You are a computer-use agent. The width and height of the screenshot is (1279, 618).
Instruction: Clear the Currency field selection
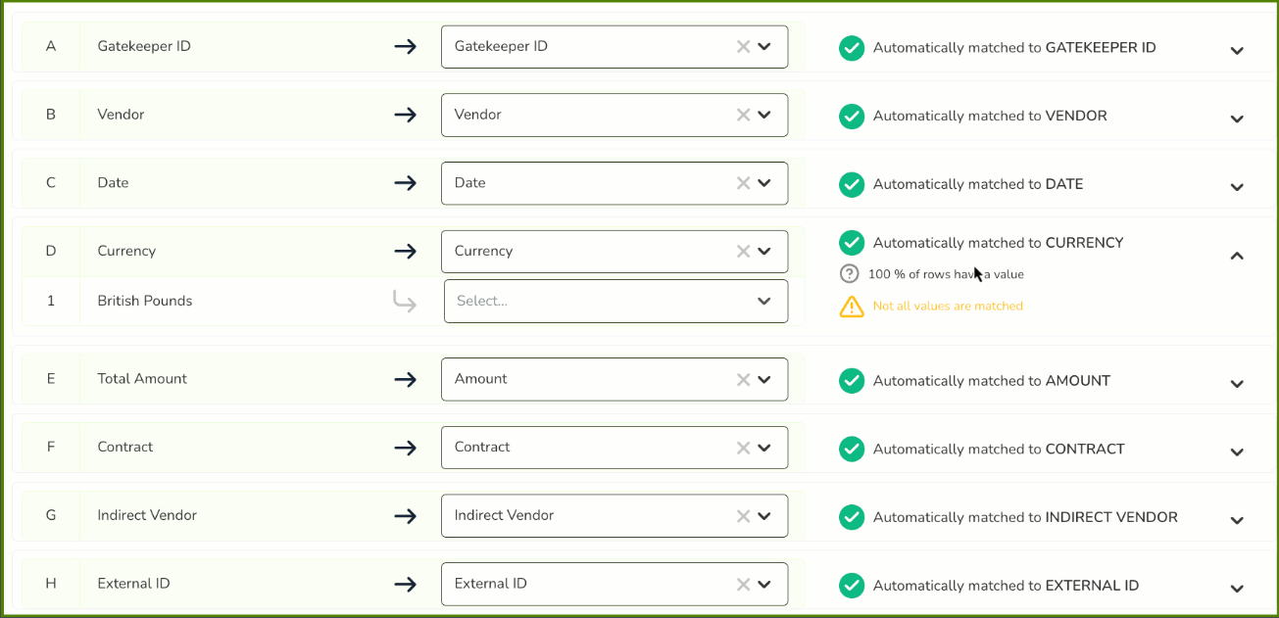point(742,252)
